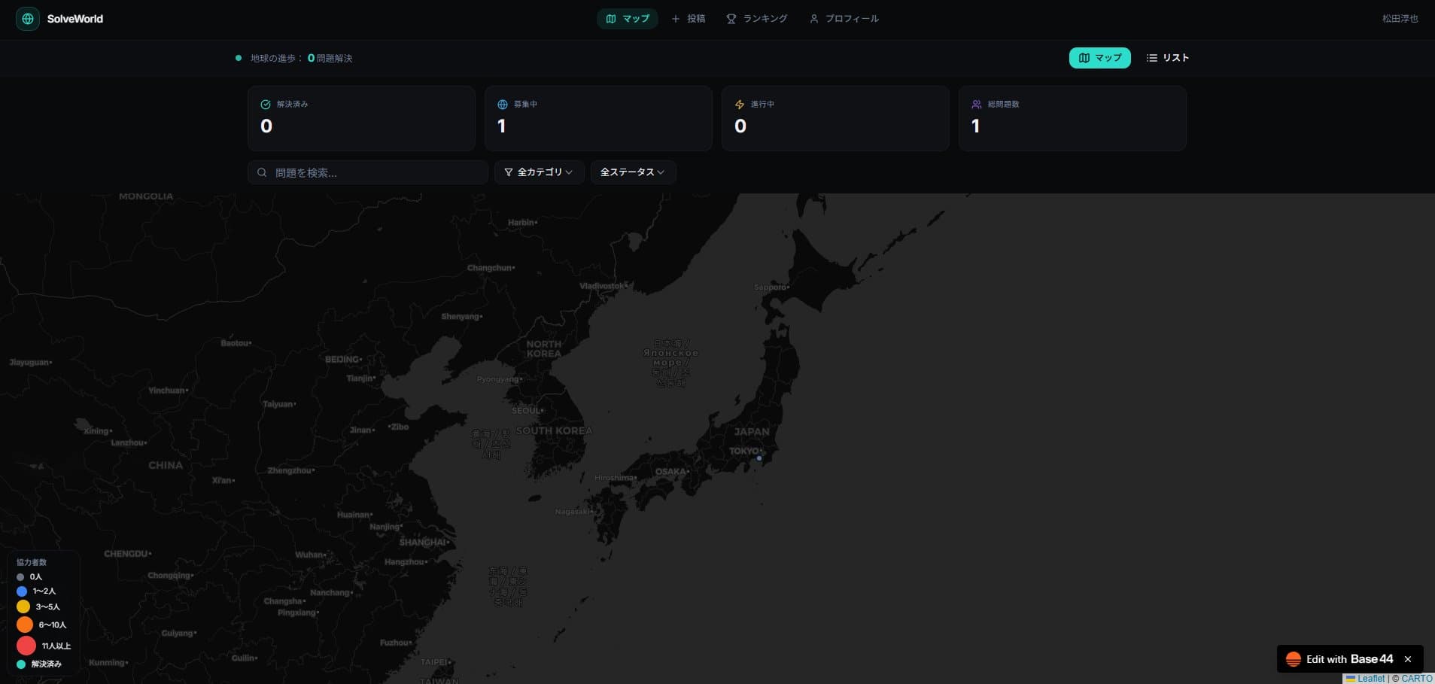Click the map icon in the teal マップ button
This screenshot has width=1435, height=684.
[1084, 58]
